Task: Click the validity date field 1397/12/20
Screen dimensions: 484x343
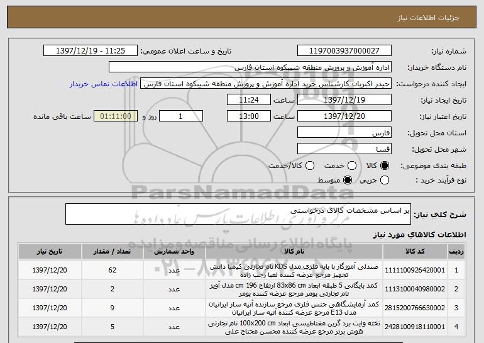Action: [x=344, y=116]
